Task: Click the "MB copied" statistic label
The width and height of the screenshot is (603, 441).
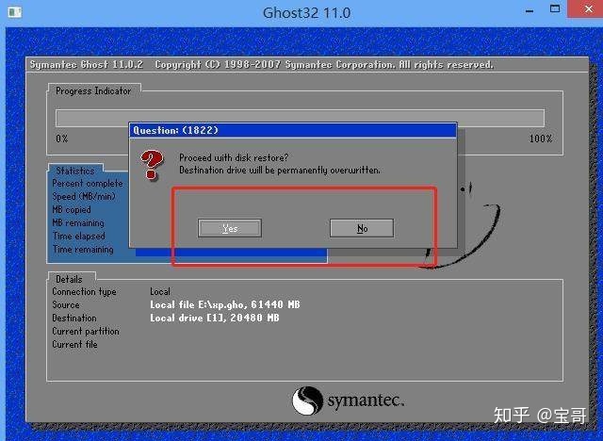Action: coord(72,209)
